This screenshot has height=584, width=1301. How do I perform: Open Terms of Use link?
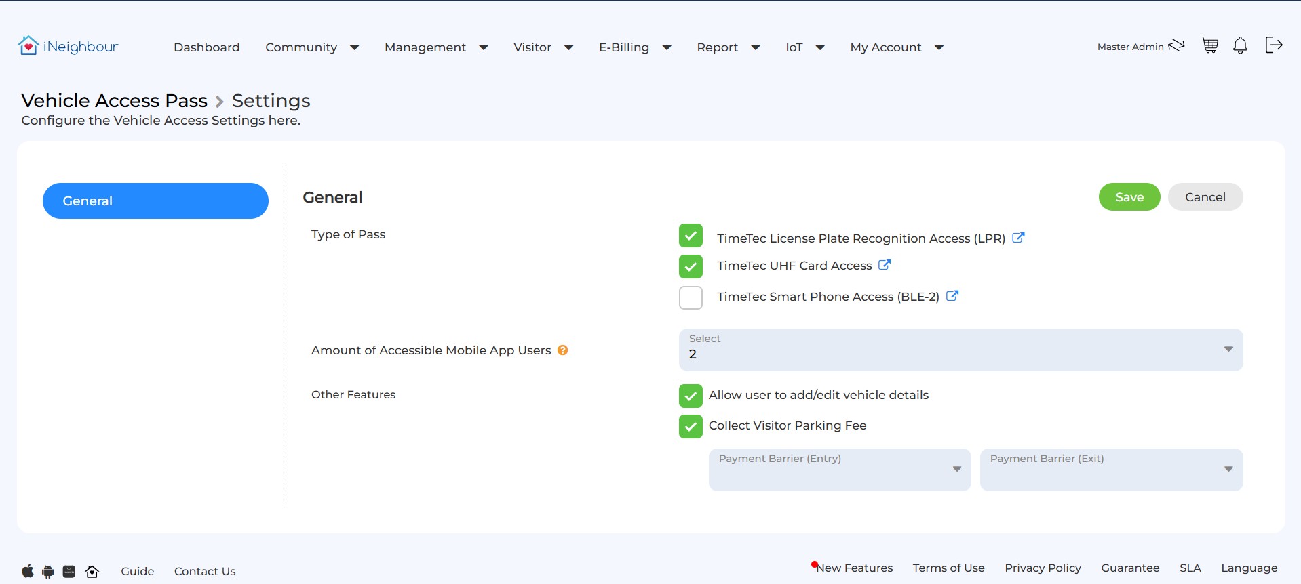[948, 568]
